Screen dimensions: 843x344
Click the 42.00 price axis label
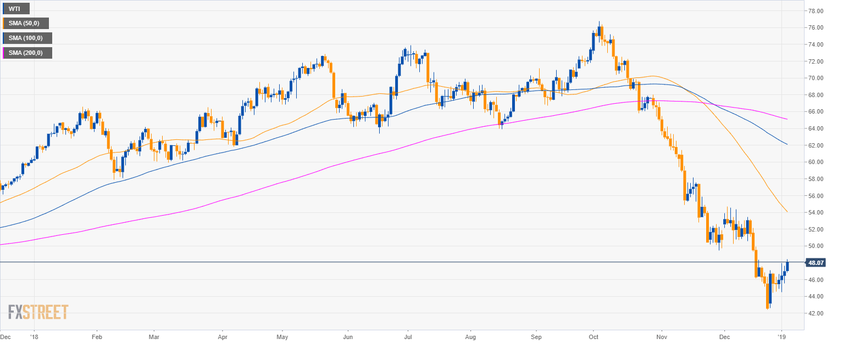coord(815,313)
